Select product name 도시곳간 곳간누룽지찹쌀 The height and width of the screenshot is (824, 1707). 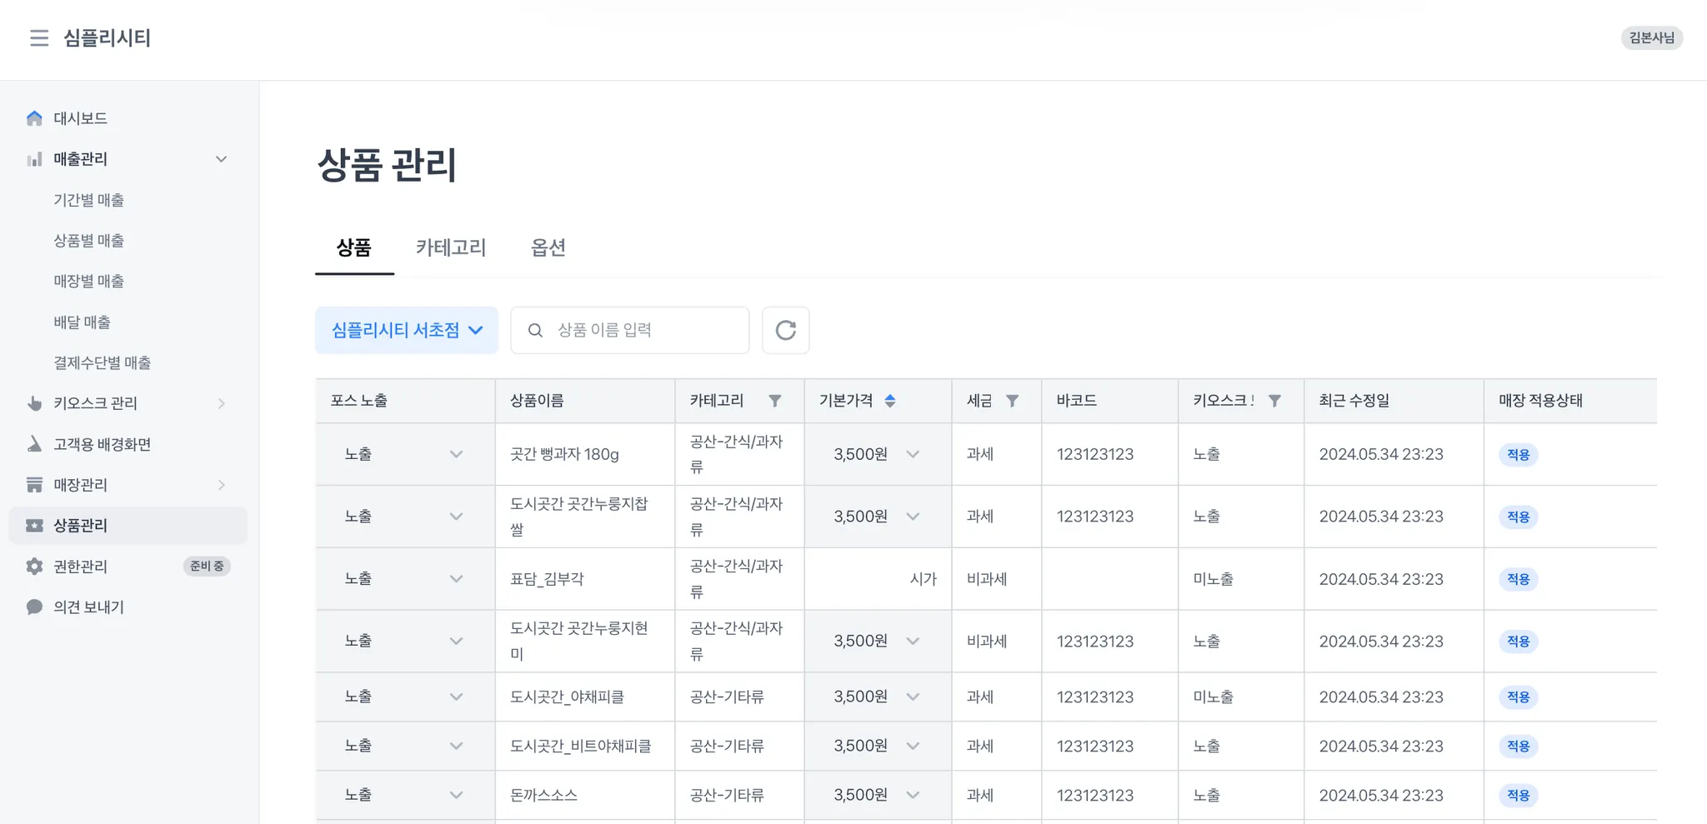point(579,517)
